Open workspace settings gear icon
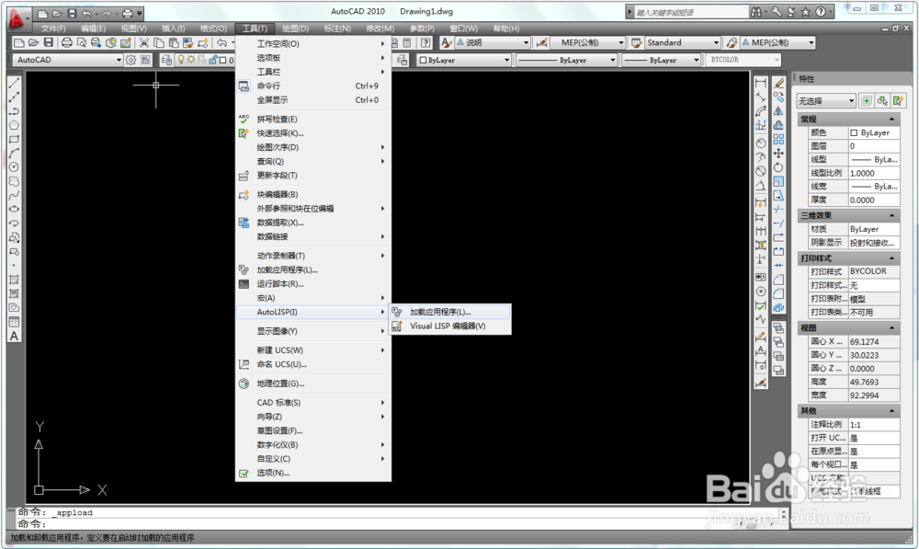 [x=130, y=60]
